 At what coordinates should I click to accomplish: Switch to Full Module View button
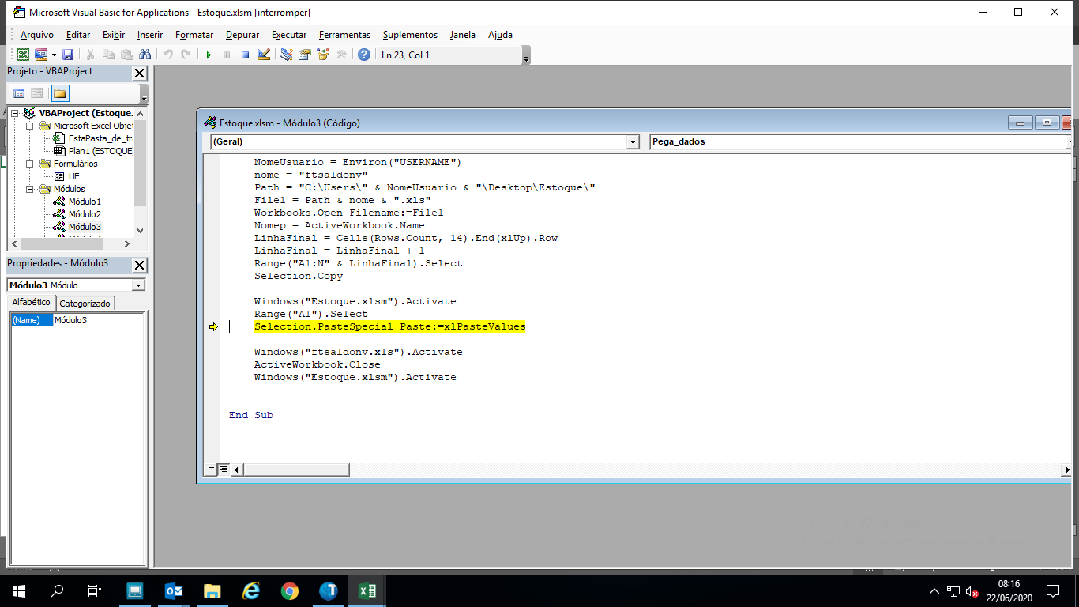click(x=224, y=469)
